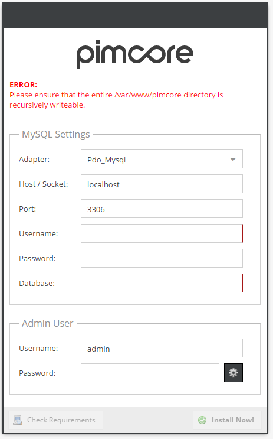Image resolution: width=273 pixels, height=439 pixels.
Task: Click the pimcore logo
Action: (135, 54)
